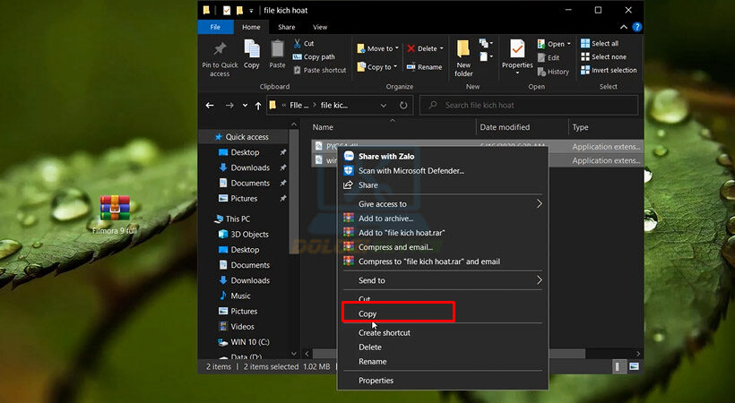Image resolution: width=735 pixels, height=403 pixels.
Task: Open the Properties ribbon icon
Action: [517, 53]
